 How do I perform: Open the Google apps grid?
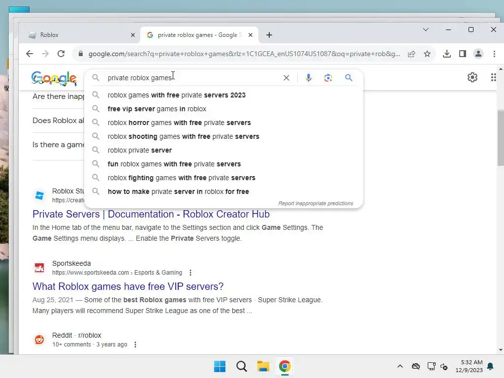493,77
